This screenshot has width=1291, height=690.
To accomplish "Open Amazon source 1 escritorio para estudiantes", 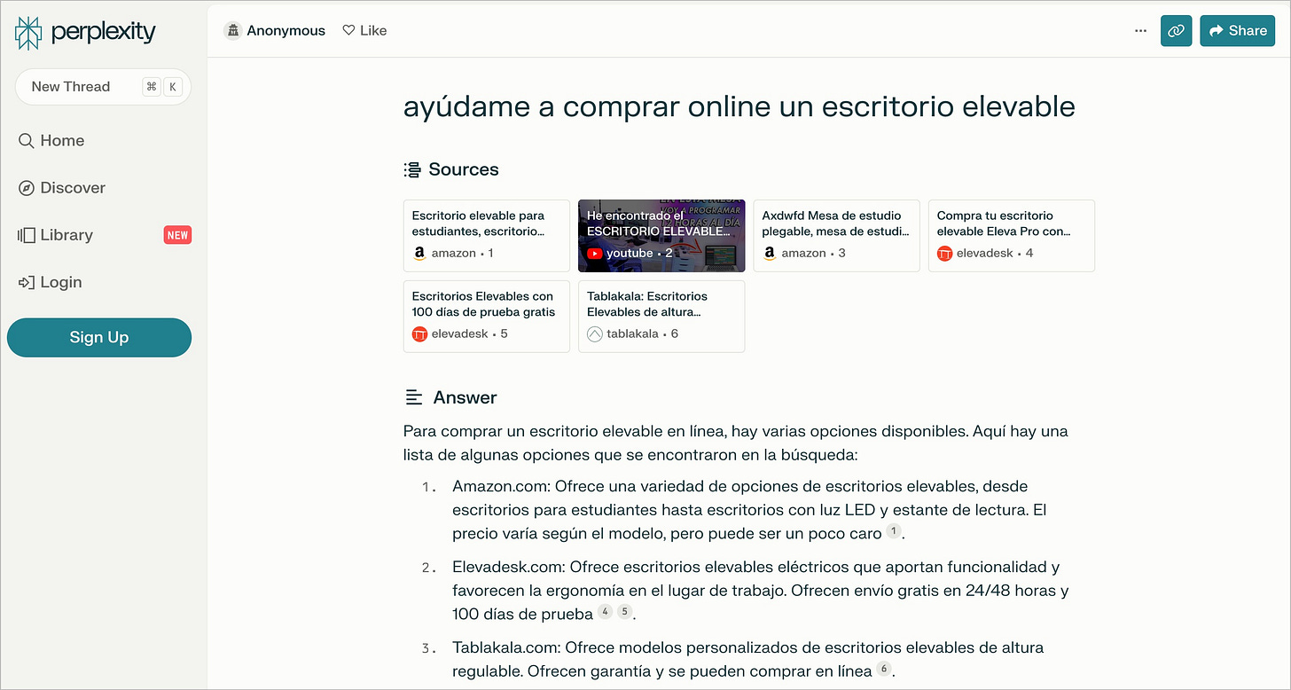I will tap(486, 235).
